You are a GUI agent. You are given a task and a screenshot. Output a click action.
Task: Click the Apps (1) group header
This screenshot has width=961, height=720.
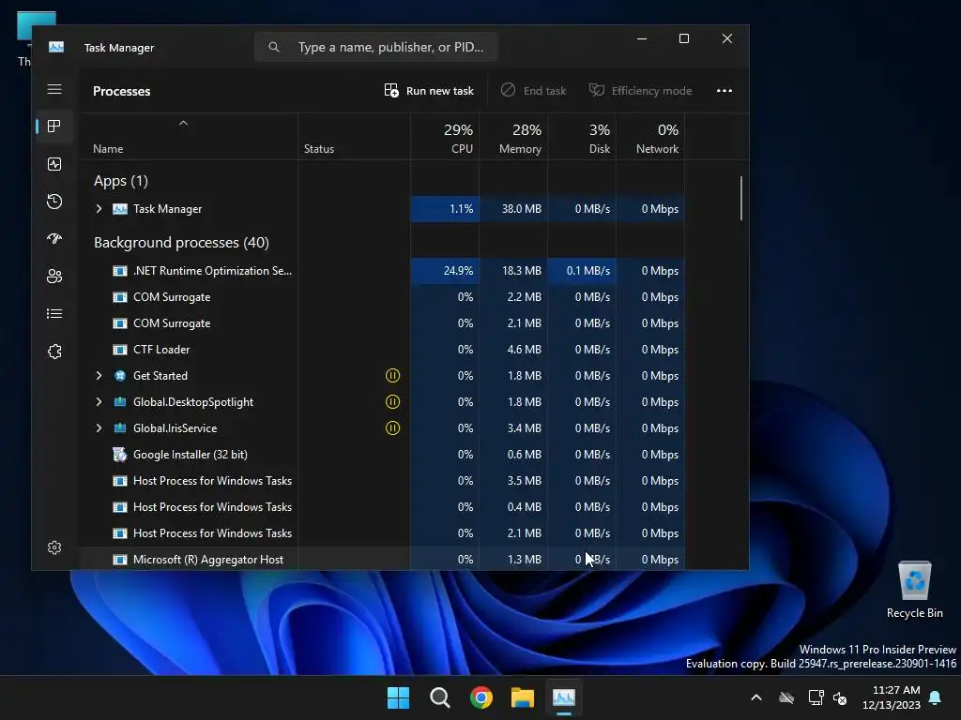pyautogui.click(x=121, y=181)
